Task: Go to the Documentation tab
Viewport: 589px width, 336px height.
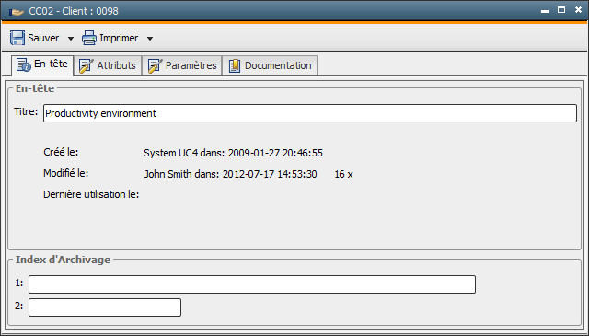Action: pyautogui.click(x=270, y=65)
